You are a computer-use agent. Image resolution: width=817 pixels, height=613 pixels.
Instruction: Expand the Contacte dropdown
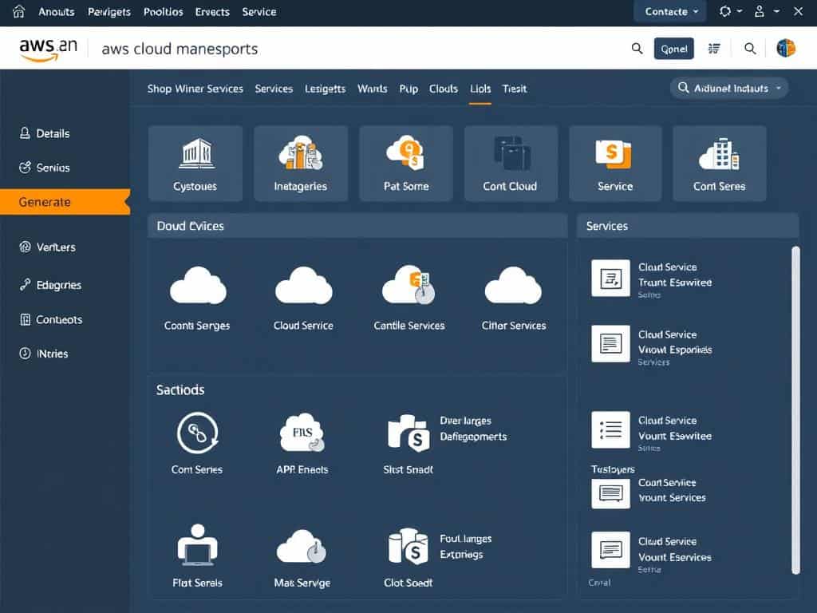(670, 11)
